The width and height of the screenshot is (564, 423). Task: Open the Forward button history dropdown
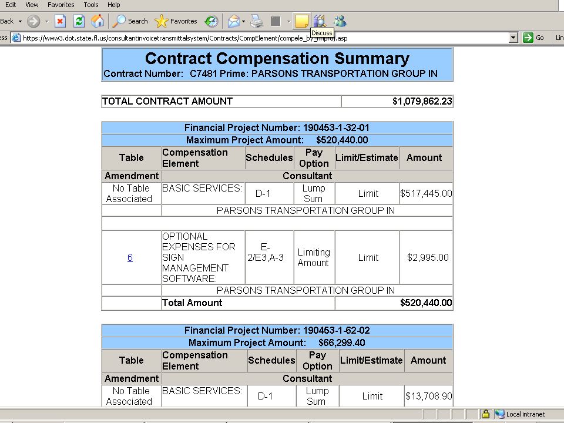click(x=46, y=21)
